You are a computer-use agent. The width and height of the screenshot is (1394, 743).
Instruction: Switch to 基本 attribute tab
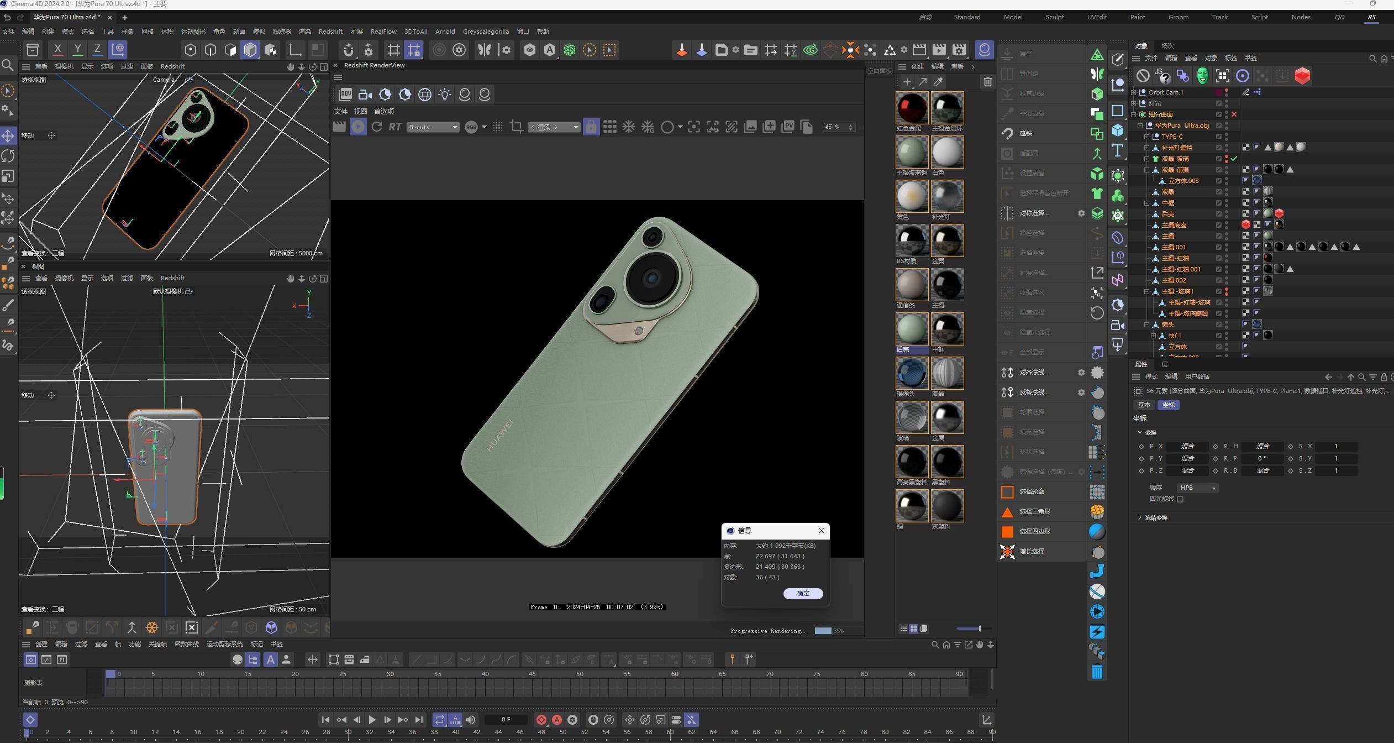point(1144,405)
